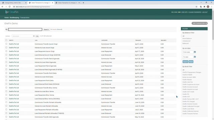
Task: Click the browser forward arrow
Action: point(6,7)
